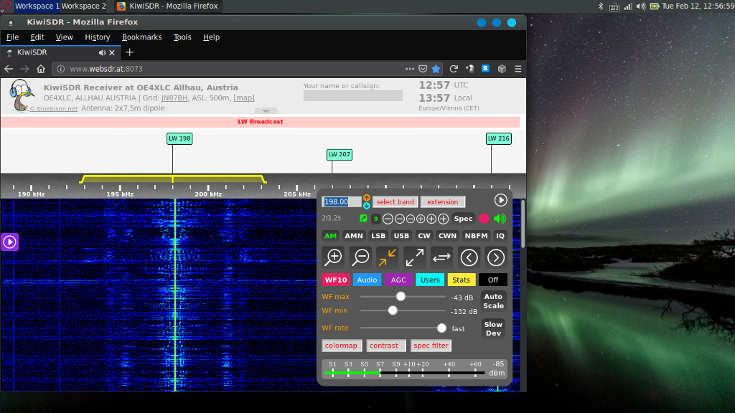Screen dimensions: 735x413
Task: Click the Your name or callsign field
Action: point(353,96)
